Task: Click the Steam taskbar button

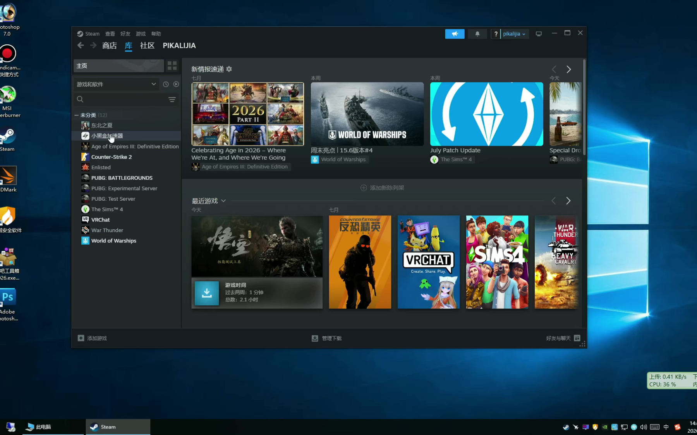Action: click(x=118, y=427)
